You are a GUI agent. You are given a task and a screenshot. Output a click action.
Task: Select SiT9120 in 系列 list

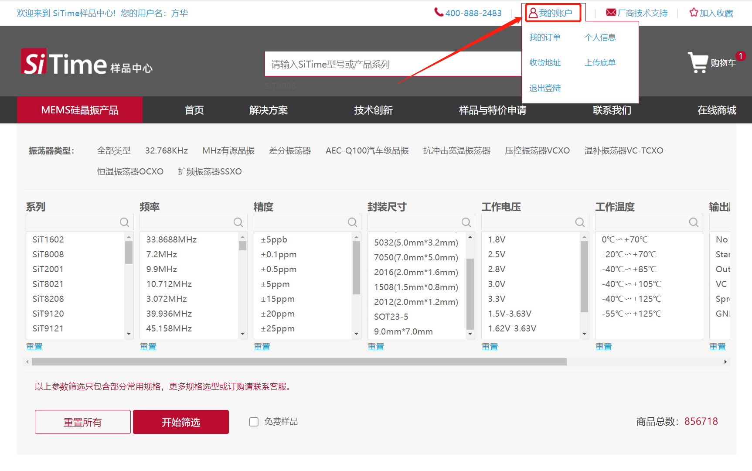[x=48, y=314]
